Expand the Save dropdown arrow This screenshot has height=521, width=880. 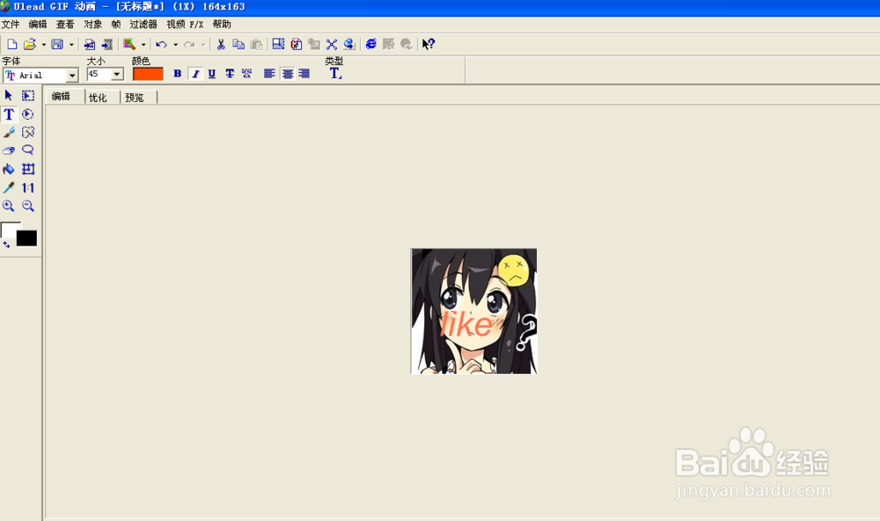(x=71, y=44)
